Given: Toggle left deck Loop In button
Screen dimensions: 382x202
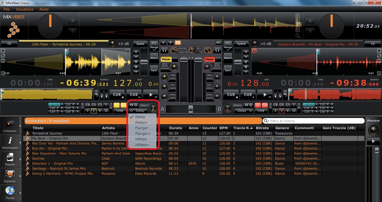Looking at the screenshot, I should pos(116,105).
